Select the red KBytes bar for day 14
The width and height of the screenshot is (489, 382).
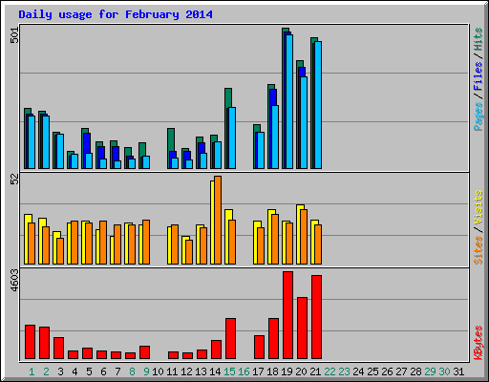pos(216,350)
